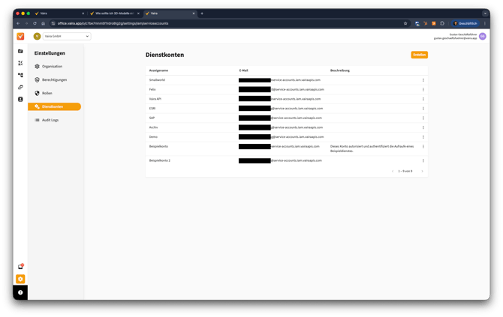Open the more options menu for SAP
Screen dimensions: 503x317
(x=423, y=118)
